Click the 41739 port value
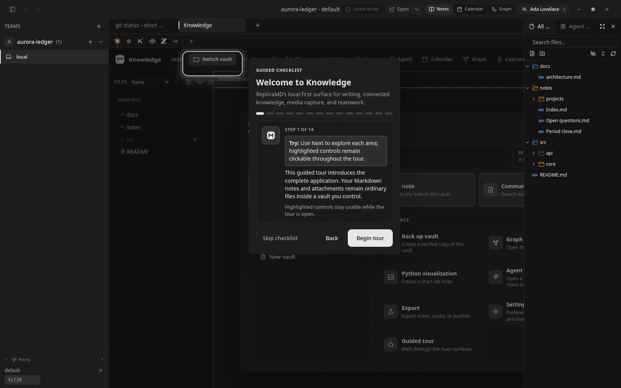Viewport: 621px width, 388px height. click(23, 380)
